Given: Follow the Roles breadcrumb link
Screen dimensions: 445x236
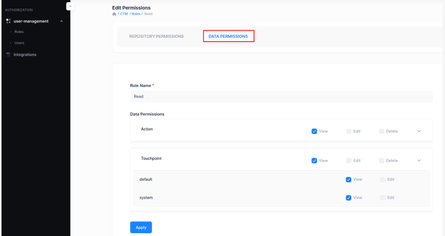Looking at the screenshot, I should click(x=136, y=14).
